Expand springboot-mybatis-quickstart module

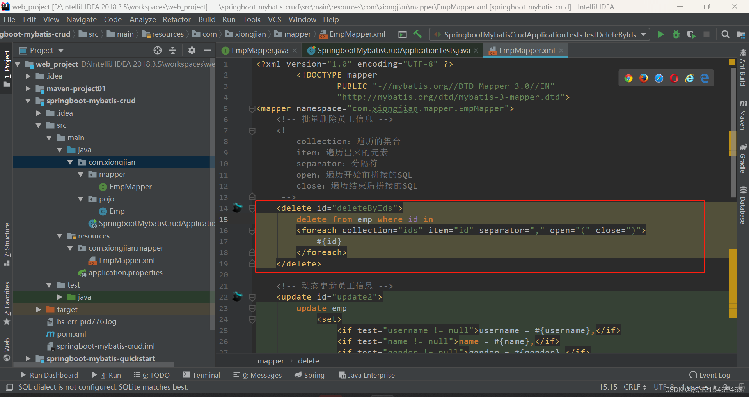28,358
